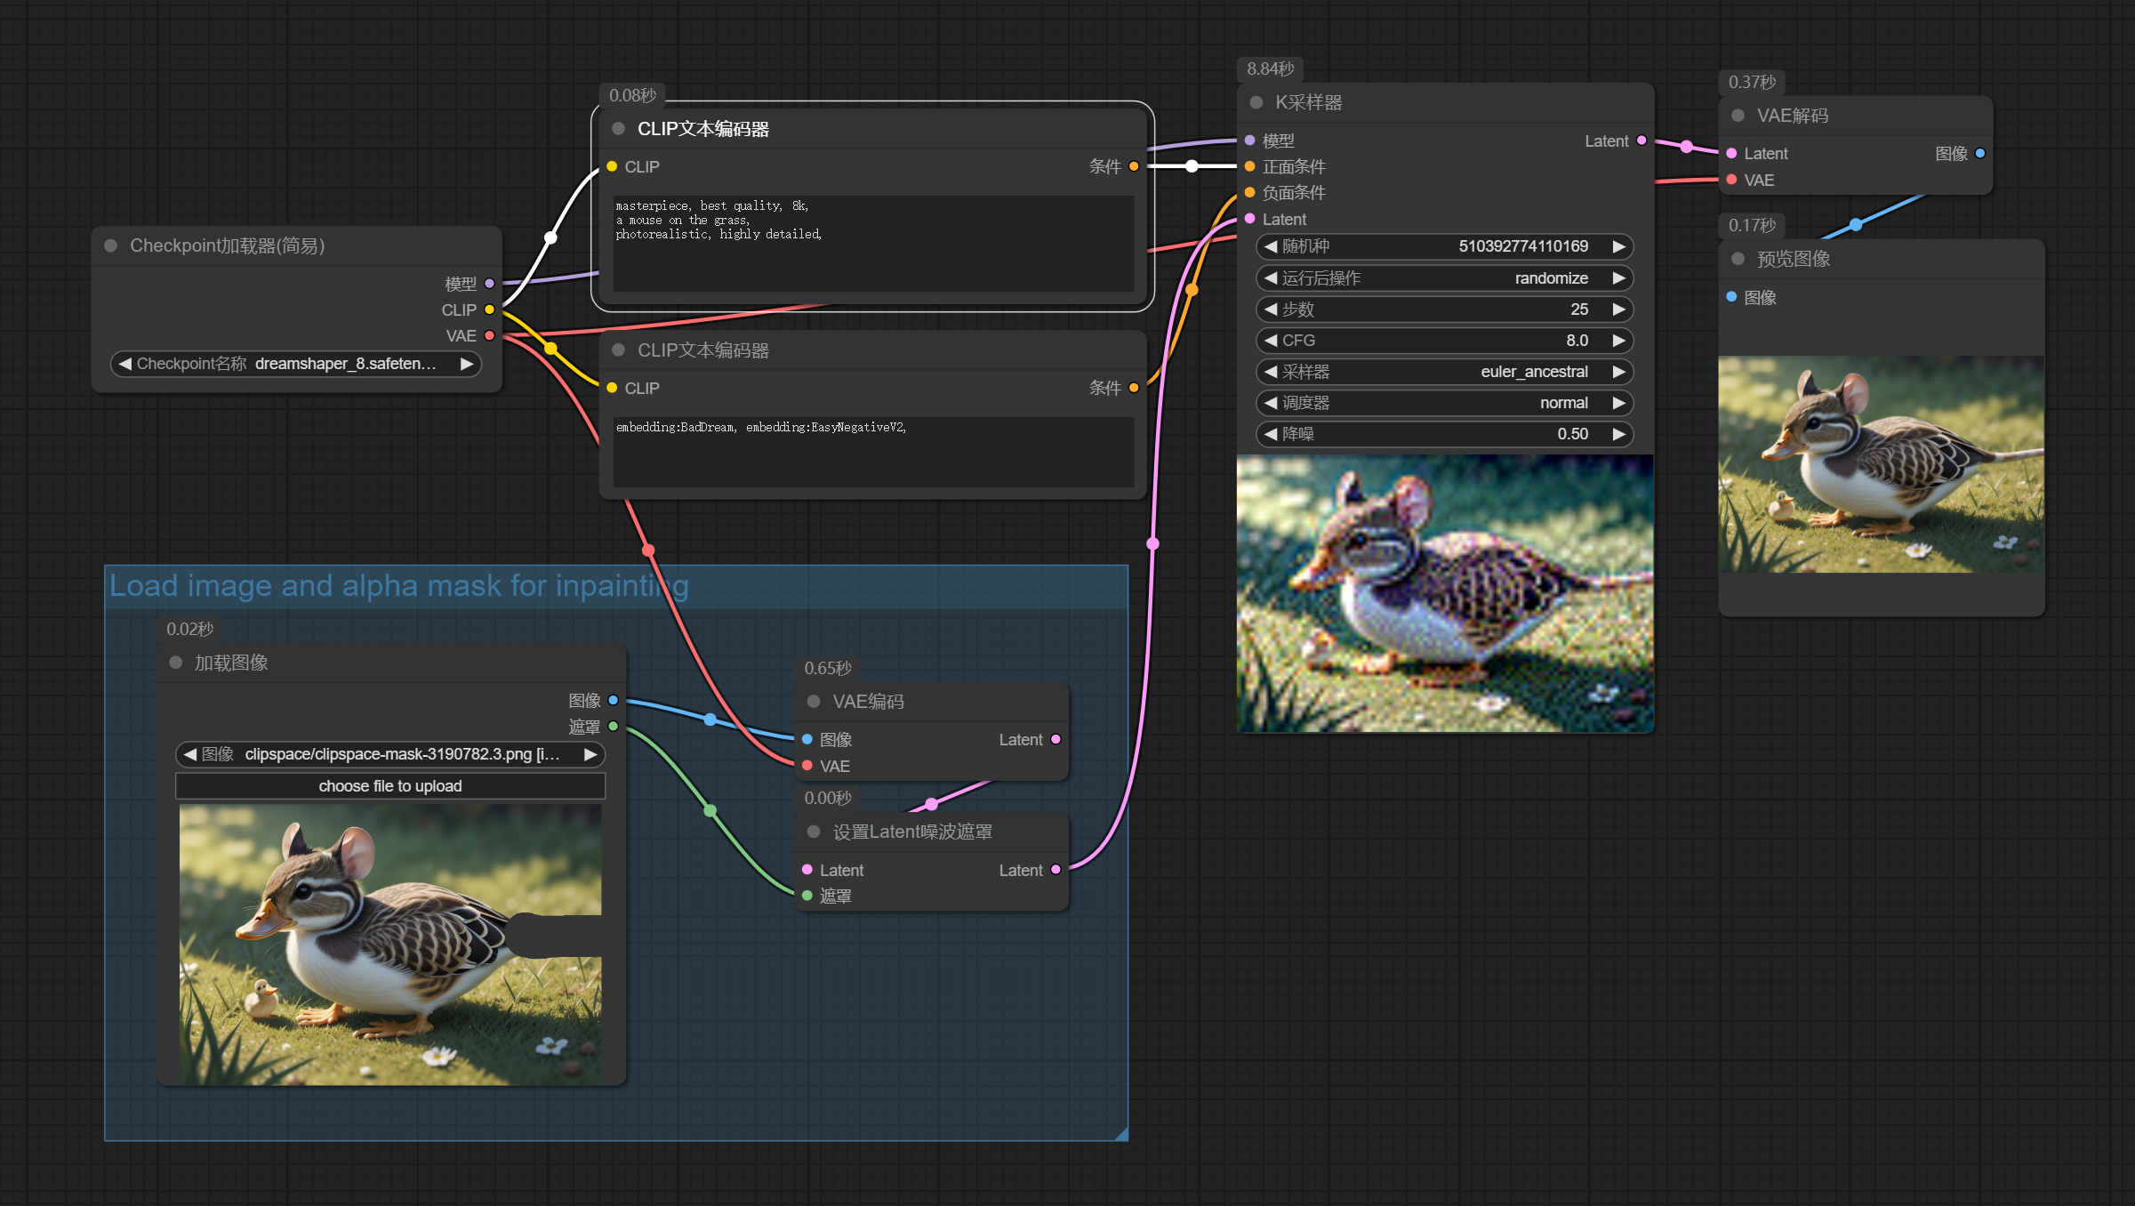This screenshot has width=2135, height=1206.
Task: Click the 设置Latent噪波遮罩 Latent output socket
Action: click(1055, 870)
